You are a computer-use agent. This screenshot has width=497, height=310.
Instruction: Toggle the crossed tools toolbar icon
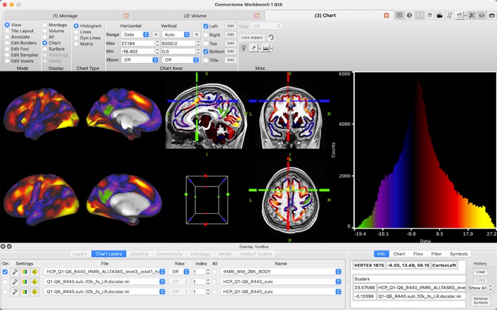[x=472, y=15]
